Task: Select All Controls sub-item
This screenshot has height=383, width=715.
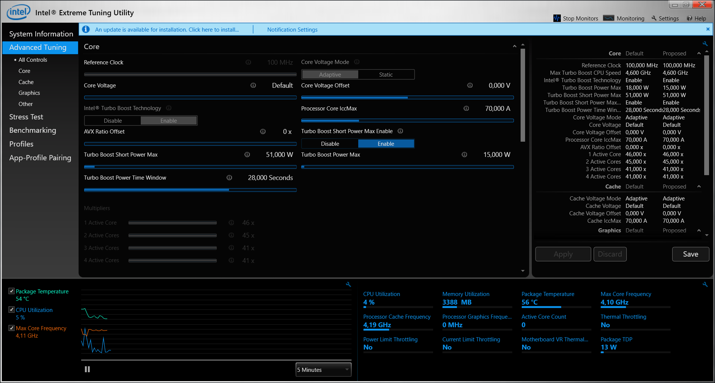Action: tap(33, 59)
